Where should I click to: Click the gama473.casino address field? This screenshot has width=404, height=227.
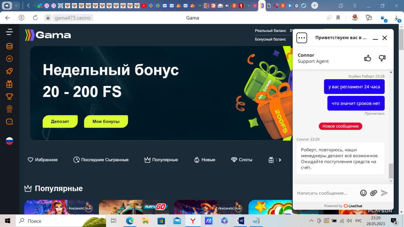[73, 18]
